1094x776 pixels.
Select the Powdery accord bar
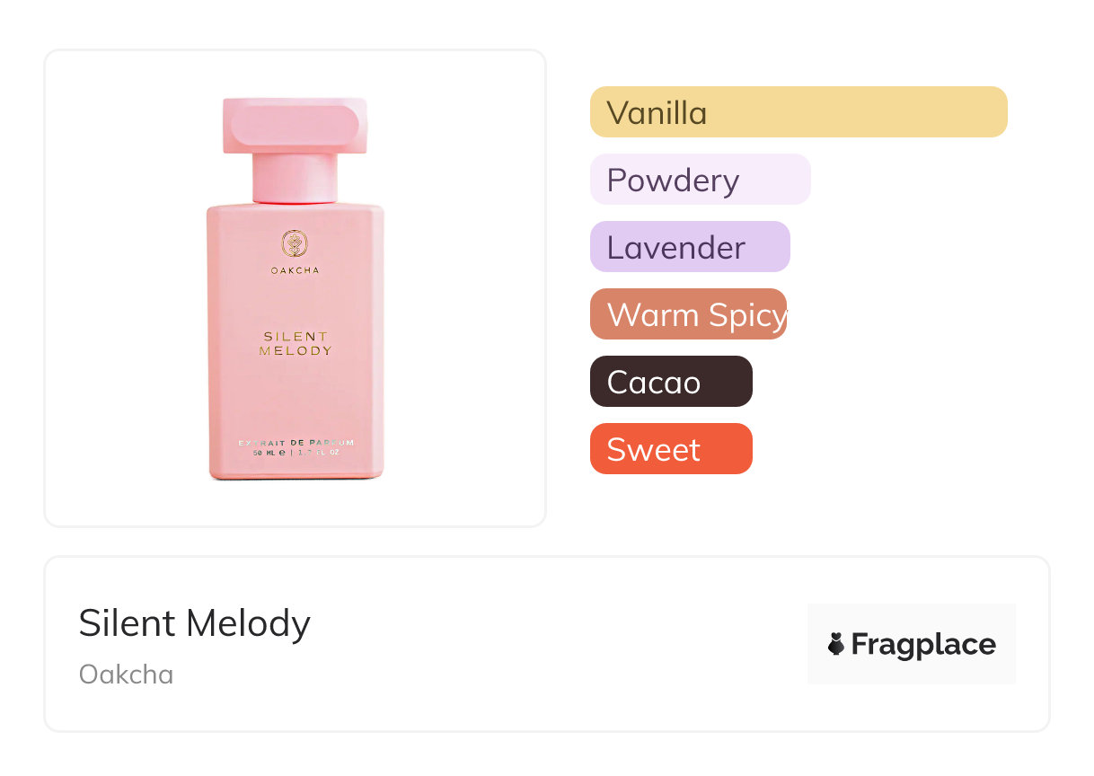tap(700, 180)
